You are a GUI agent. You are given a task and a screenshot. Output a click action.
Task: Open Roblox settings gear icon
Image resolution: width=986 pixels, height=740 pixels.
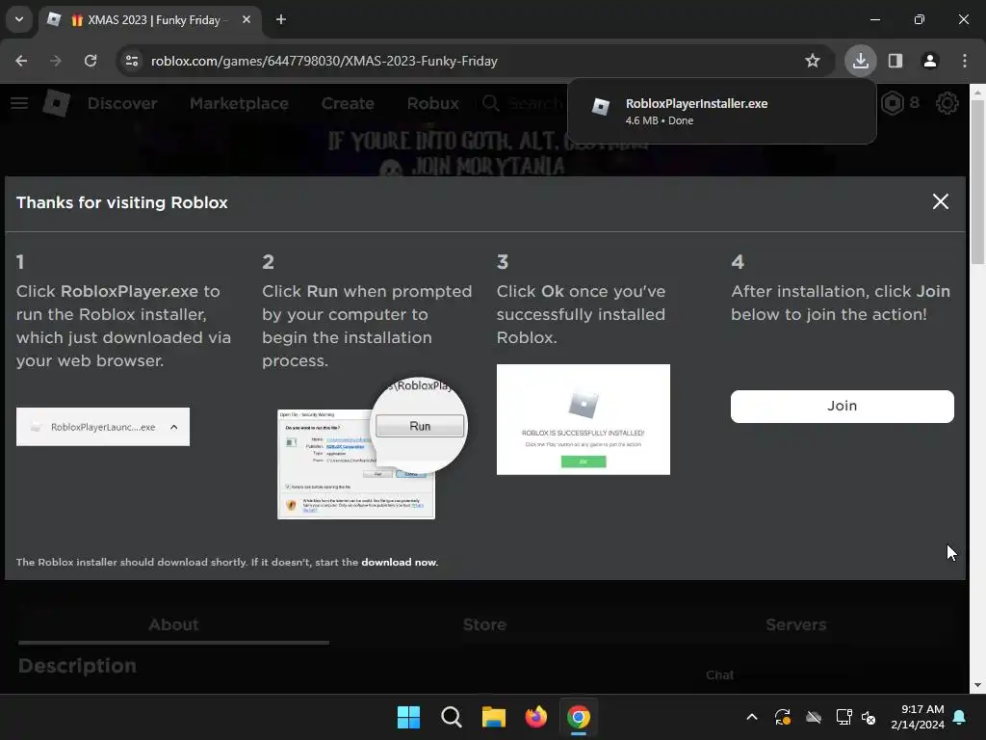(947, 103)
